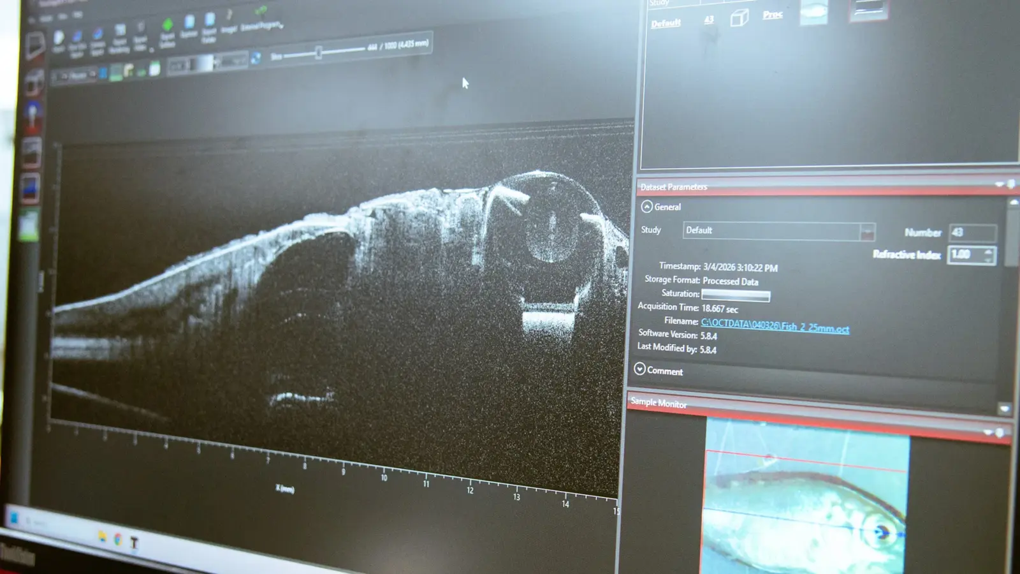Image resolution: width=1020 pixels, height=574 pixels.
Task: Click the blue refresh icon beside colormap
Action: (256, 59)
